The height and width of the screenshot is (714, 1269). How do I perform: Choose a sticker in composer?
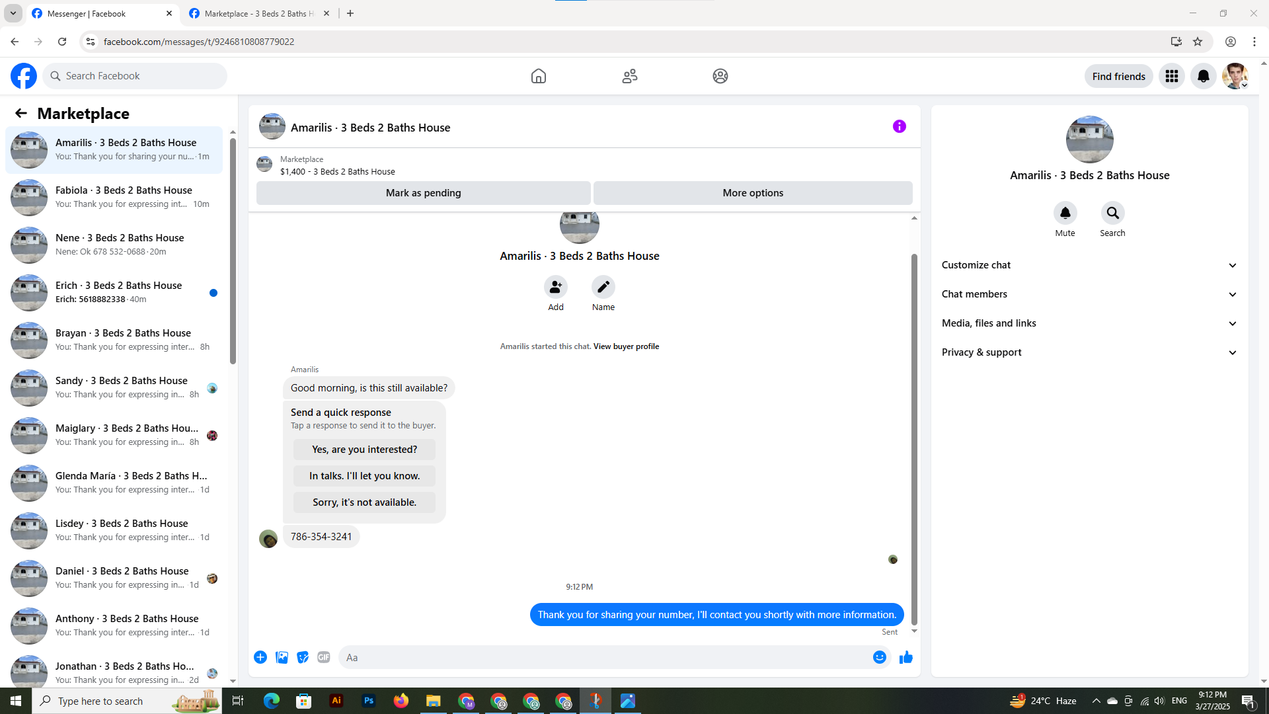pyautogui.click(x=303, y=657)
